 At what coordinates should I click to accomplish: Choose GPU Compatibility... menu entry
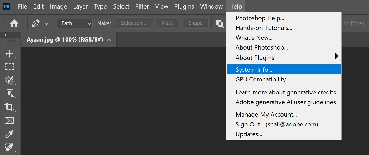tap(284, 79)
